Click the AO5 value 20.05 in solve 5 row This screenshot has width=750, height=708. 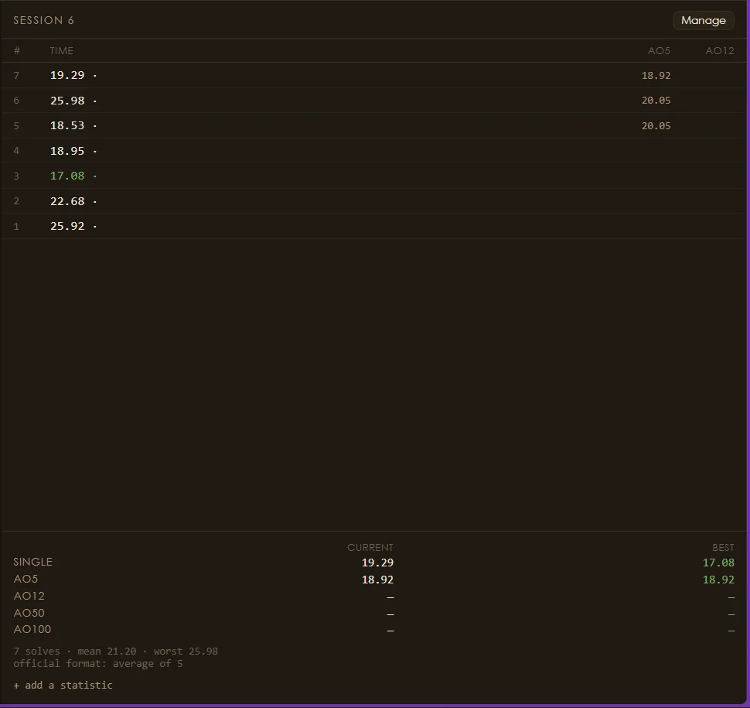[656, 126]
